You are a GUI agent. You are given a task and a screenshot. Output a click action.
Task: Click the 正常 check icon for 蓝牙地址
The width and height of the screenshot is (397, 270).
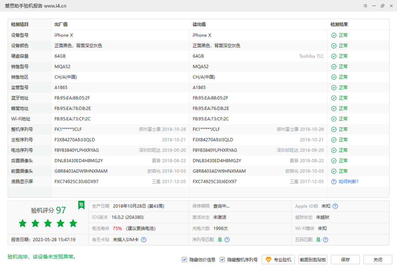pos(334,98)
